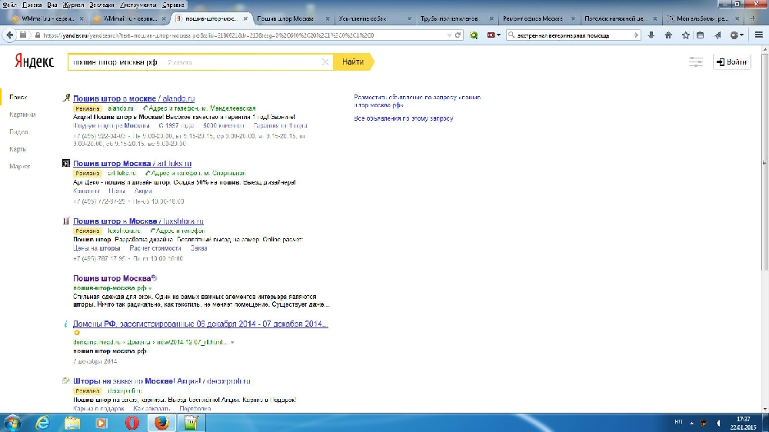769x432 pixels.
Task: Go back with the browser back arrow
Action: tap(10, 35)
